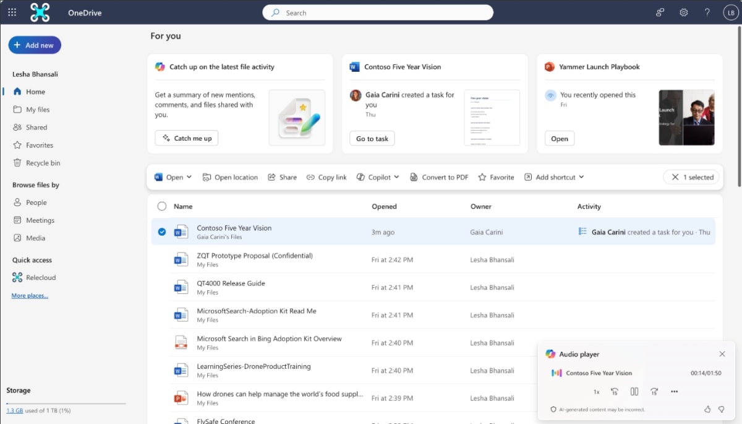The height and width of the screenshot is (424, 742).
Task: Click the Word icon of QT4000 Release Guide
Action: 181,288
